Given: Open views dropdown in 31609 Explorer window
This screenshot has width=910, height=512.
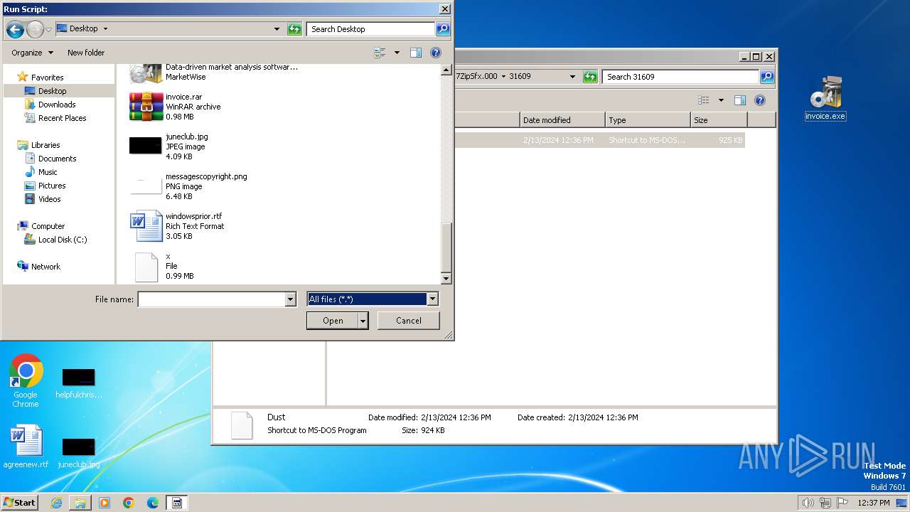Looking at the screenshot, I should click(721, 100).
